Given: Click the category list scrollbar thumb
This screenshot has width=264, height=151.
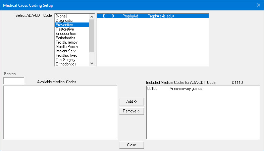Looking at the screenshot, I should [92, 35].
